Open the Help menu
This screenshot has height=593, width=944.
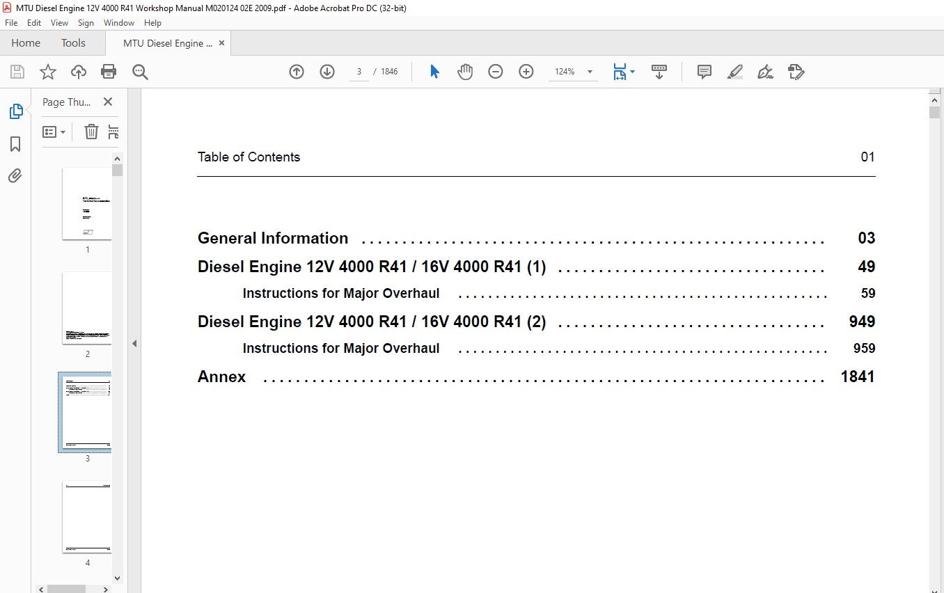[152, 23]
